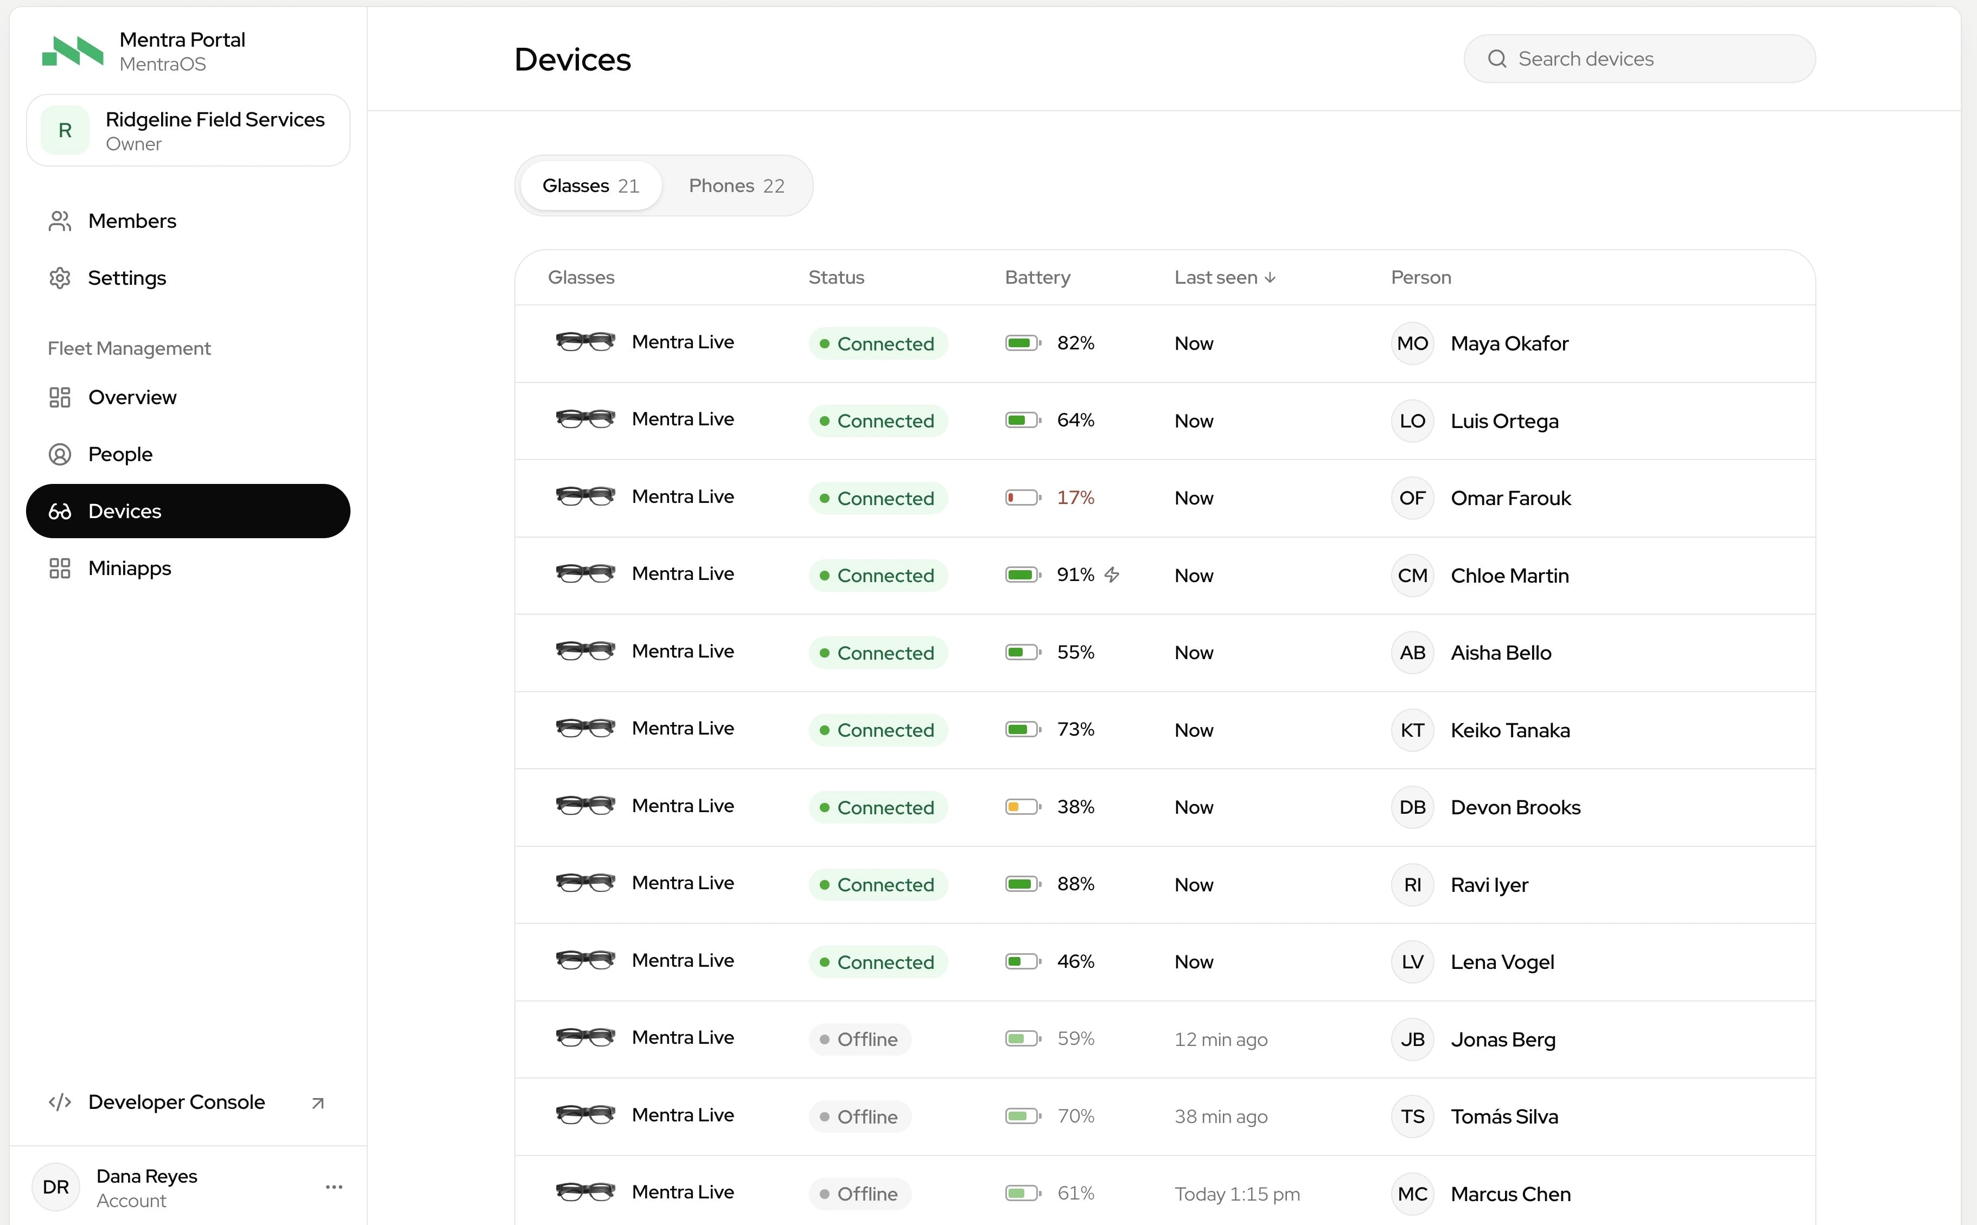Click Mentra Live in Keiko Tanaka's row
The height and width of the screenshot is (1225, 1977).
(x=682, y=729)
